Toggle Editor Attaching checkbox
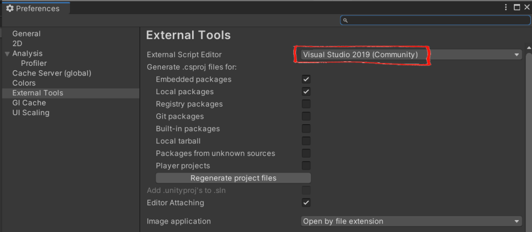Image resolution: width=532 pixels, height=232 pixels. [306, 203]
